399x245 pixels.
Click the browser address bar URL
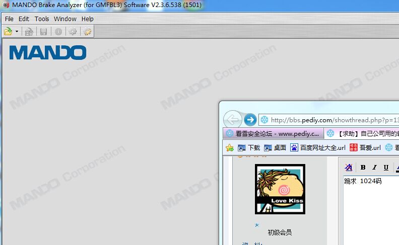click(x=335, y=120)
